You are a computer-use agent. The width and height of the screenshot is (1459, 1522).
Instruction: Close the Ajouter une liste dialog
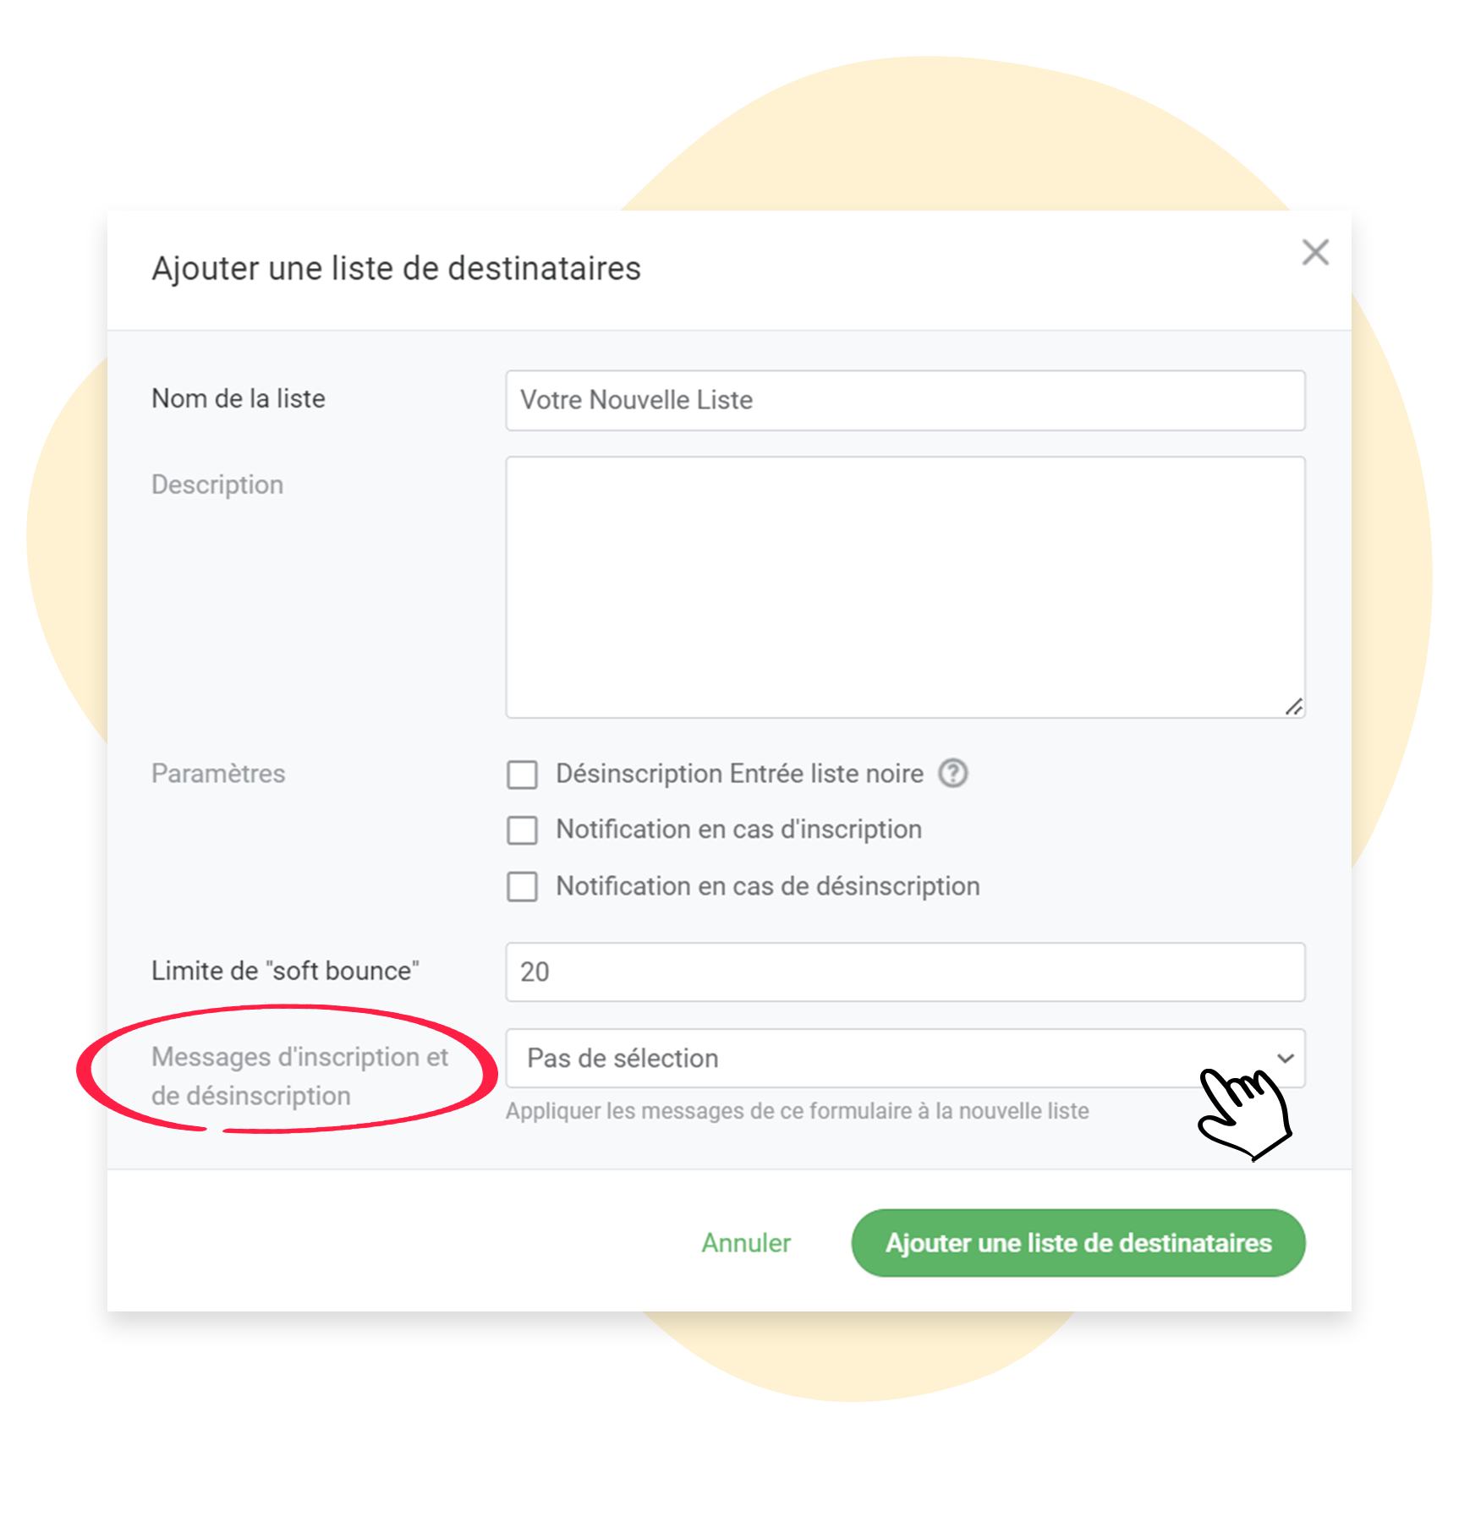pyautogui.click(x=1314, y=252)
